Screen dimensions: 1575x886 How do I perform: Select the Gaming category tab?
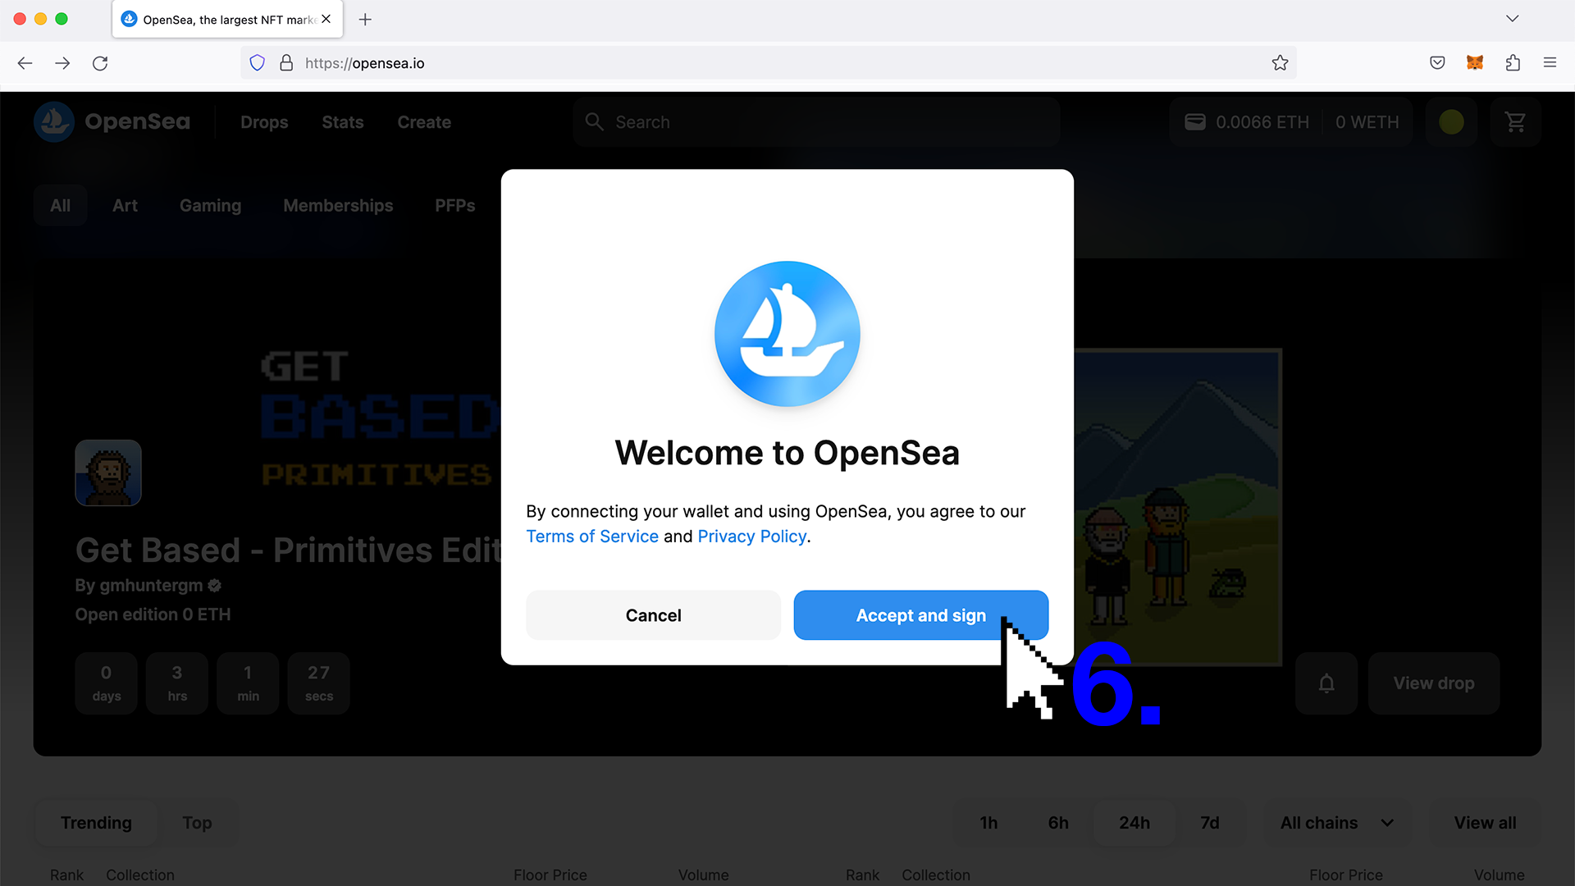coord(210,206)
